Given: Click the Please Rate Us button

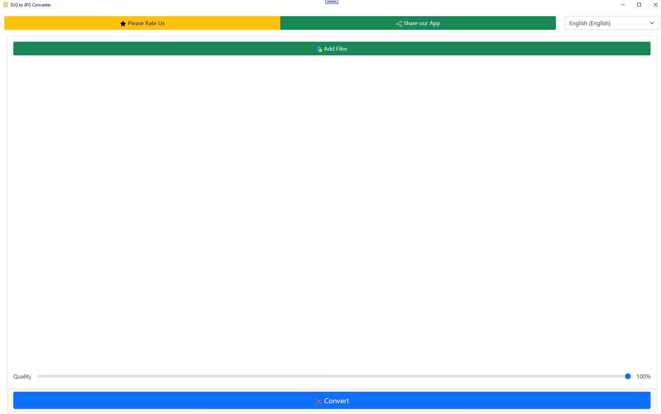Looking at the screenshot, I should point(142,23).
